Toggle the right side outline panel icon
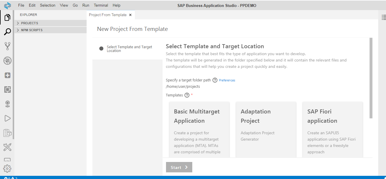 [x=384, y=18]
